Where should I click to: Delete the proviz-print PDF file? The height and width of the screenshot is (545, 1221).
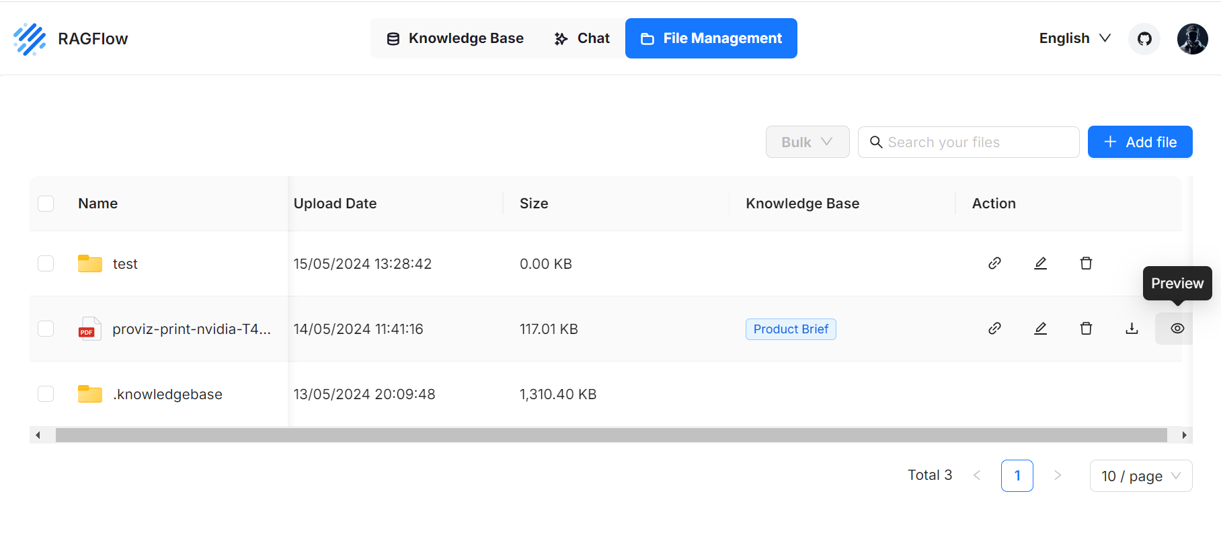tap(1086, 329)
